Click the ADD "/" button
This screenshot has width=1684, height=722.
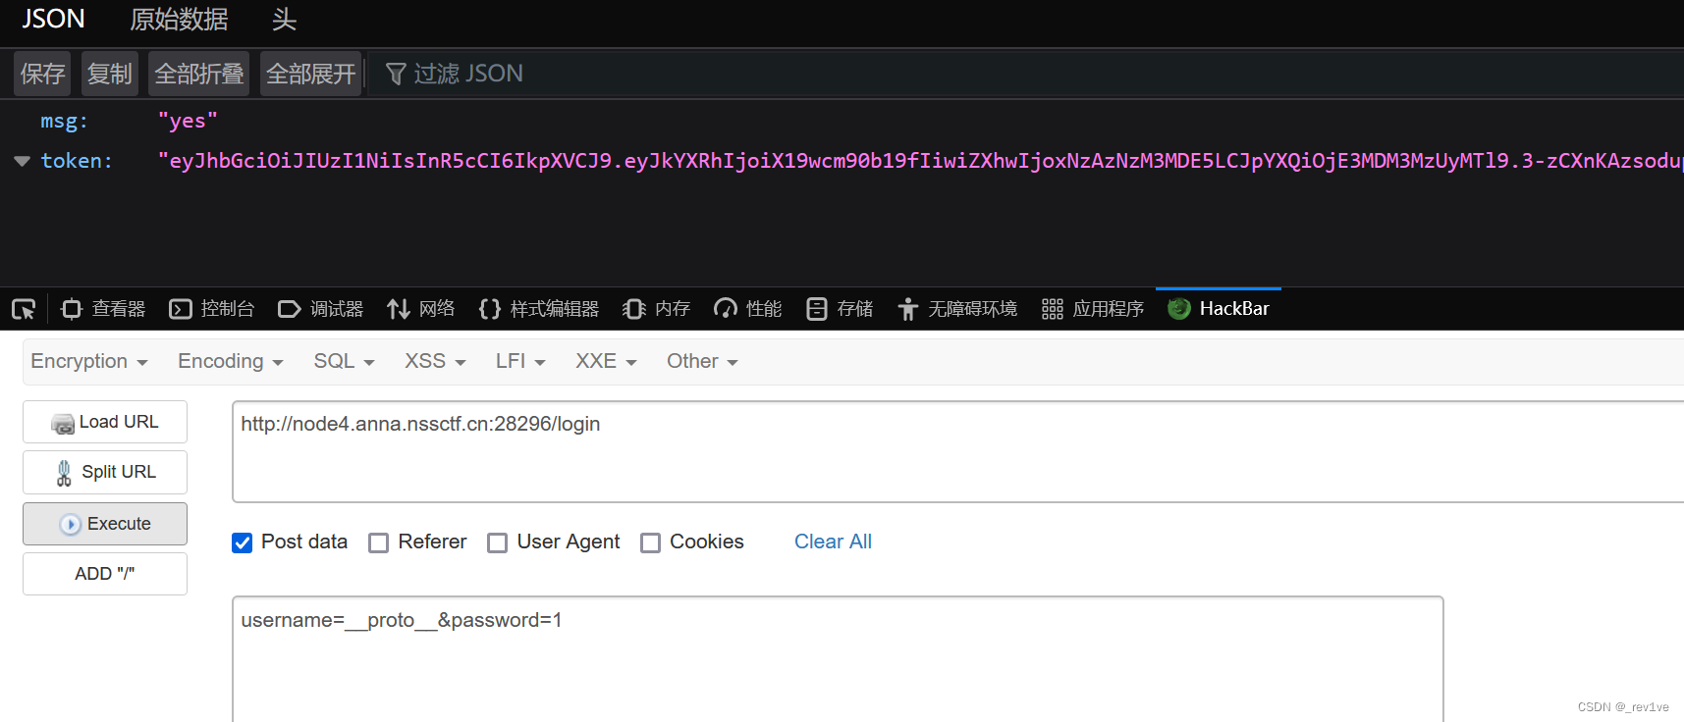105,574
